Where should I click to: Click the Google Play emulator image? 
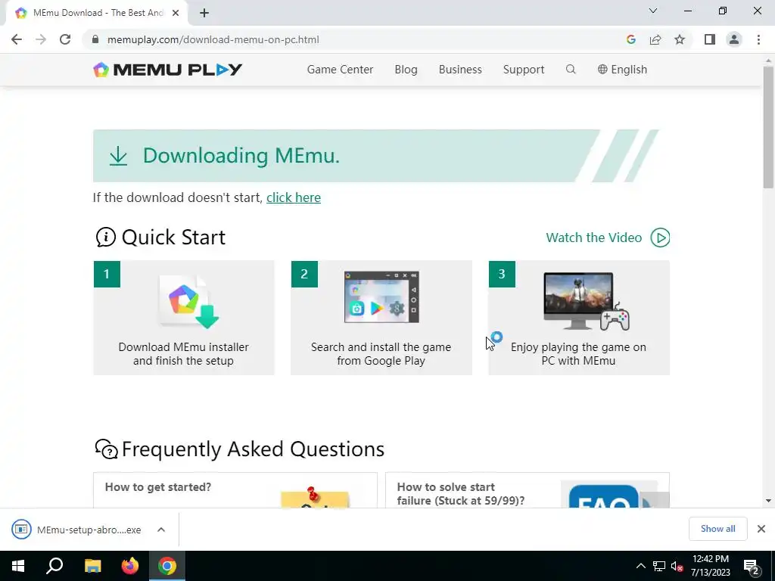coord(381,297)
